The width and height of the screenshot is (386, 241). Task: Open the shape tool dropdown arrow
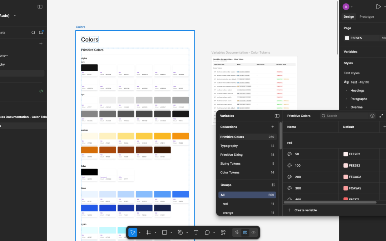click(171, 232)
